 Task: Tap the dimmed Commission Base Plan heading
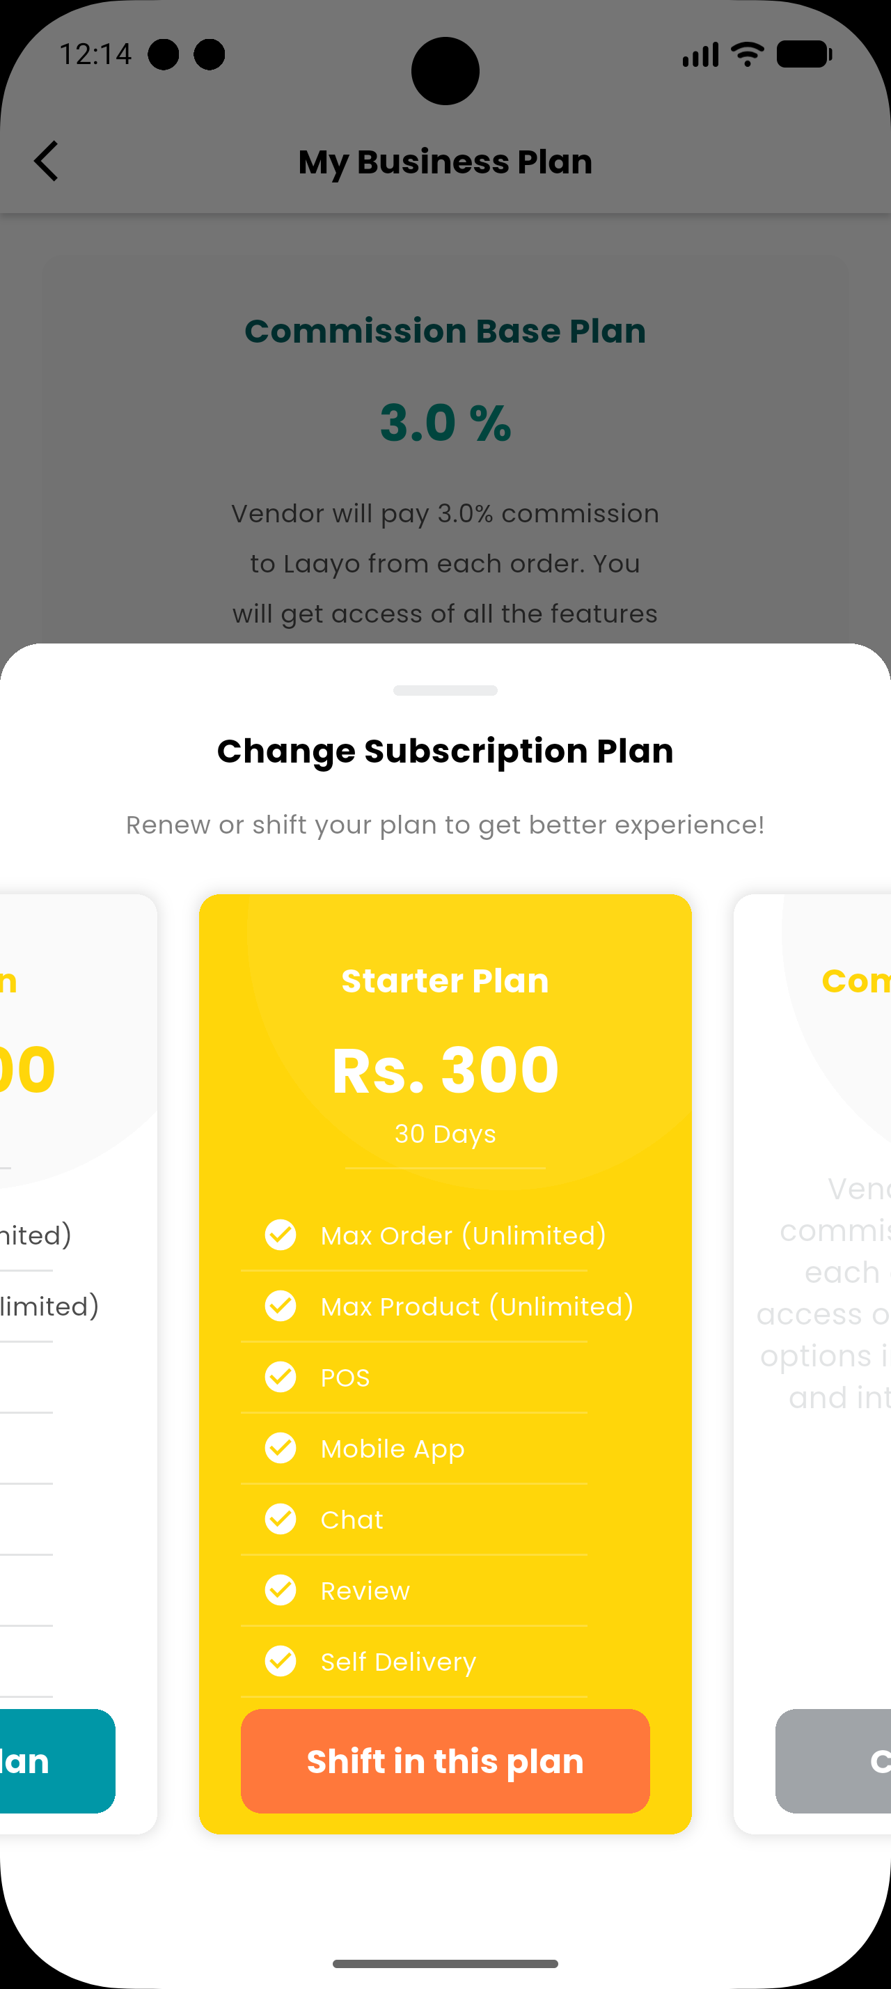[445, 331]
